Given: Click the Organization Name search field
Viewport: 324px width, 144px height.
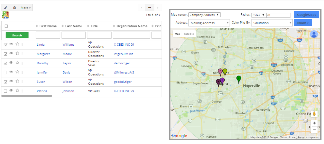Looking at the screenshot, I should [x=131, y=35].
